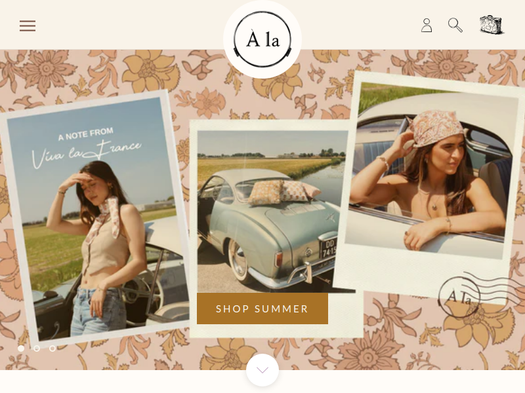
Task: Open the hamburger navigation menu
Action: (x=28, y=26)
